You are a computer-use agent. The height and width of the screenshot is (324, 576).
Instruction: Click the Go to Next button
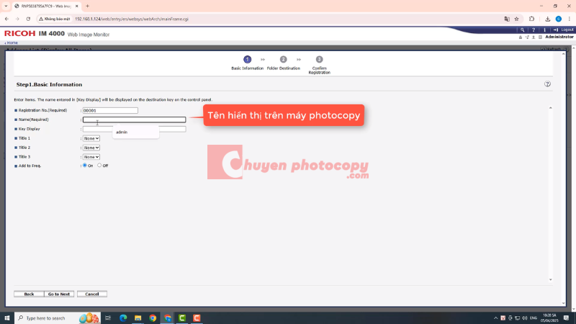59,294
